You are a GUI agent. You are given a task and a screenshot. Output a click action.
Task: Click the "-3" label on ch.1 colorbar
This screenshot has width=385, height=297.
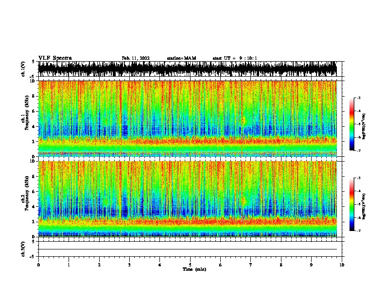click(359, 98)
